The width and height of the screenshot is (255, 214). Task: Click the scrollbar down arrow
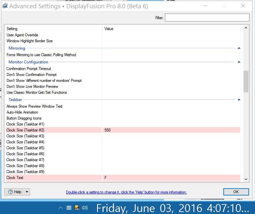coord(246,179)
